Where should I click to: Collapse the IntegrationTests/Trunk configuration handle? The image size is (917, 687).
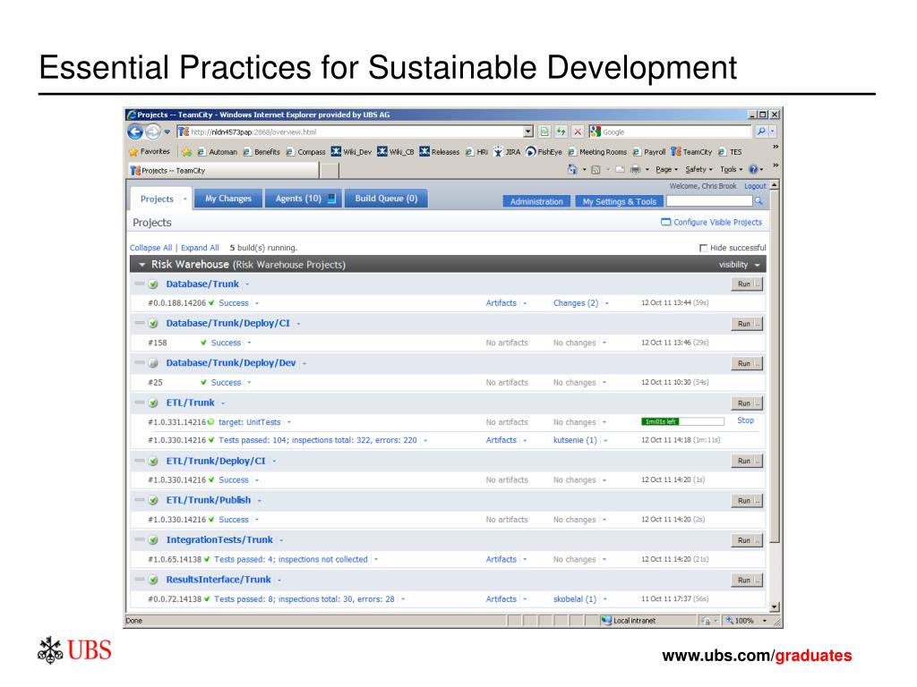tap(139, 539)
